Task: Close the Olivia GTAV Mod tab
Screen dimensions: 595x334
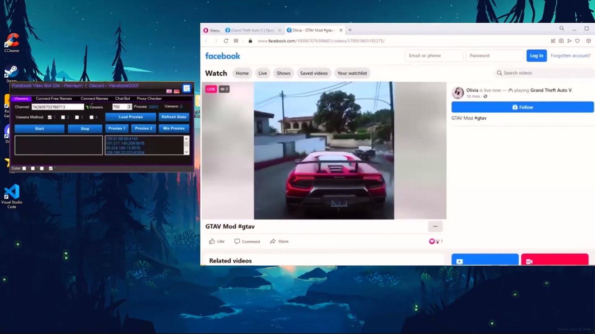Action: tap(341, 30)
